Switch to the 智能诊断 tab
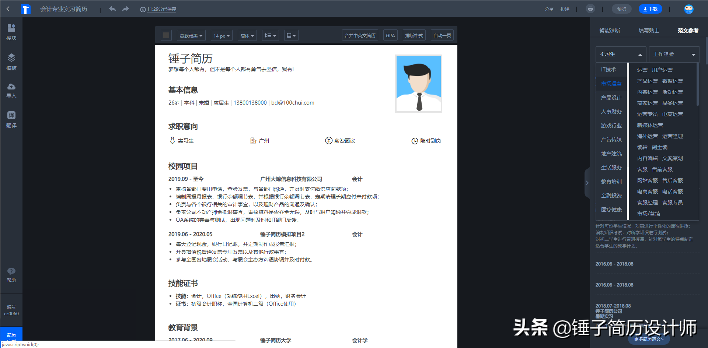The height and width of the screenshot is (348, 708). pyautogui.click(x=610, y=31)
